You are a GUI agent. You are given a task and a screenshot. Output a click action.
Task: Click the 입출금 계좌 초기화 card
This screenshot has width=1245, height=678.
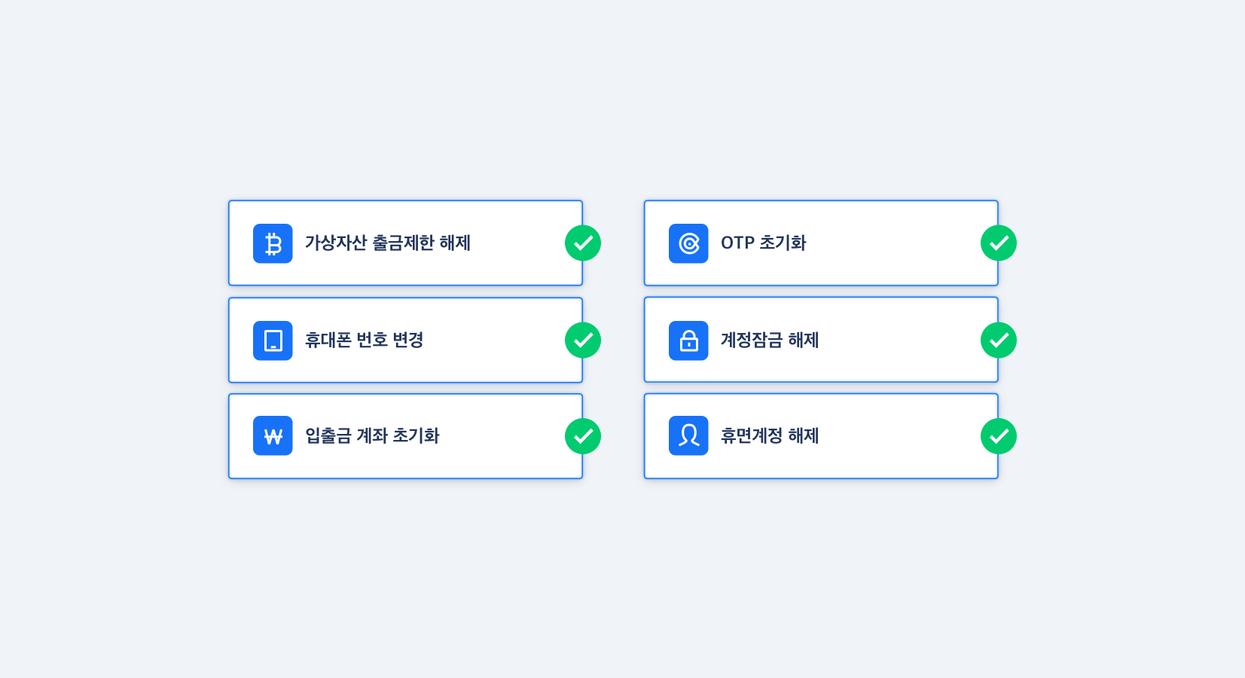374,435
